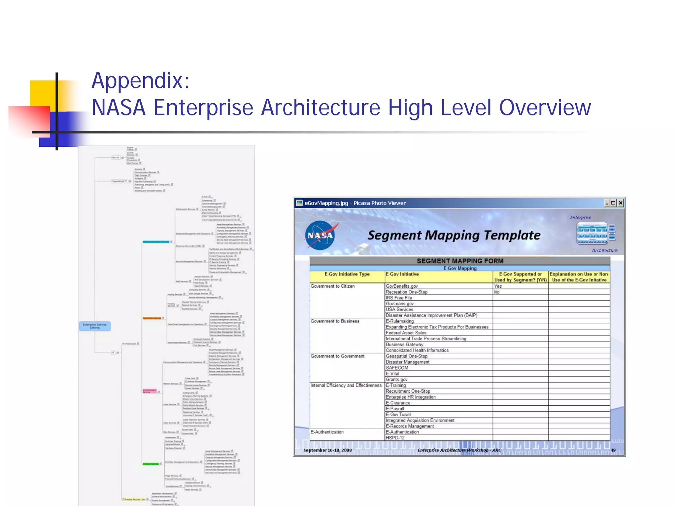
Task: Click the Grants.gov table entry
Action: pos(396,379)
